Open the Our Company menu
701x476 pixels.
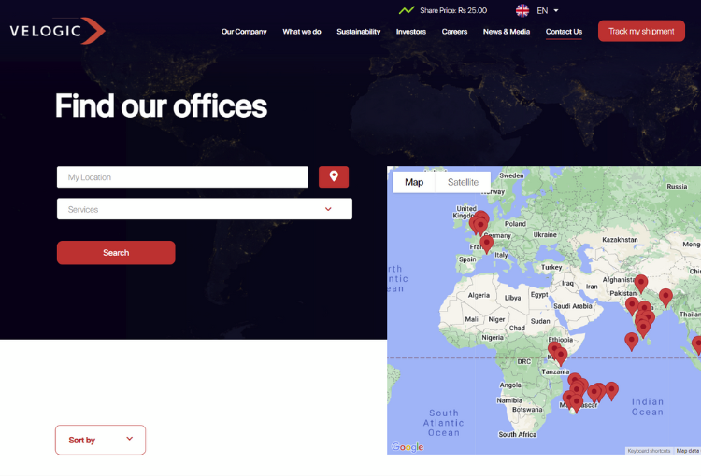point(244,32)
